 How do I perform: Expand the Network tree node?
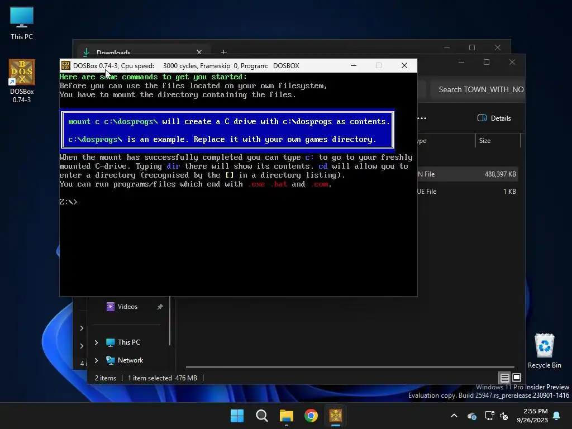pyautogui.click(x=96, y=360)
